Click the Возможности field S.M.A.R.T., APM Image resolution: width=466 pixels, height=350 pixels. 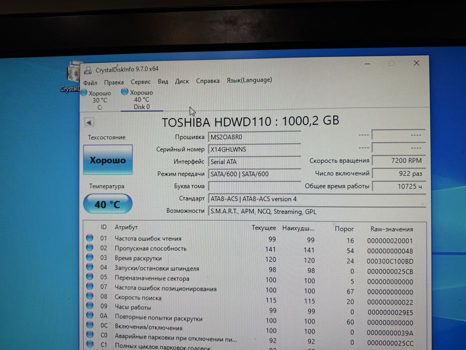[317, 211]
